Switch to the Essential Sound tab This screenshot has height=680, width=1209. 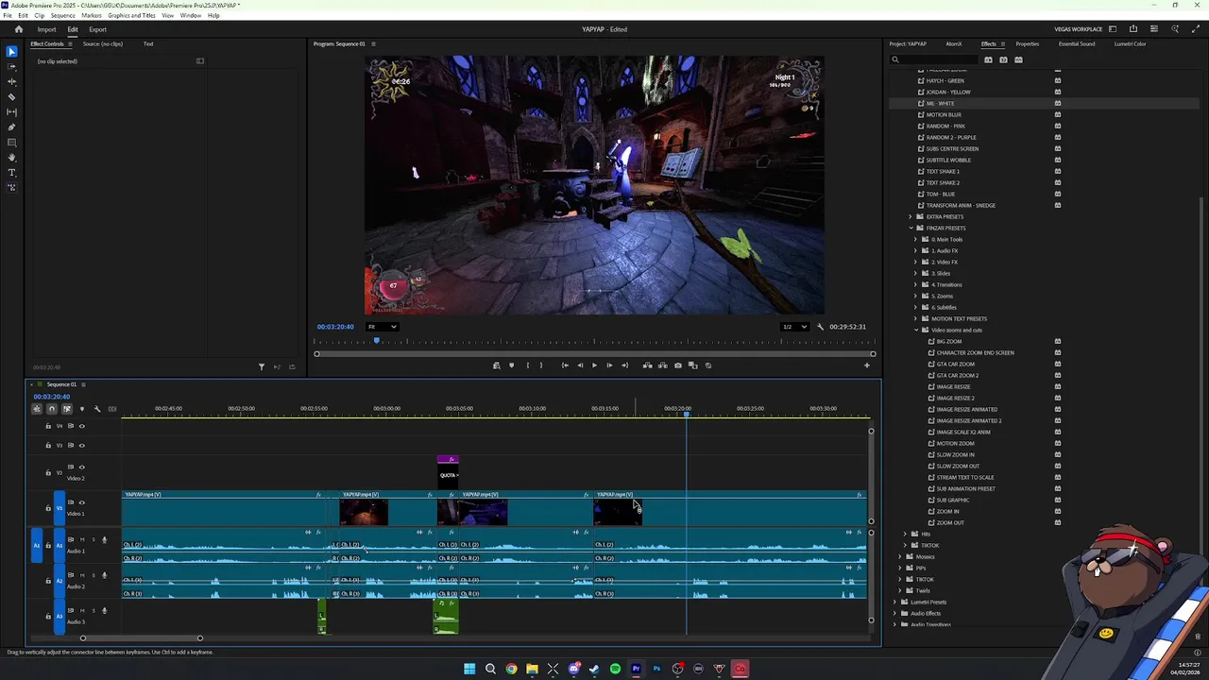[x=1077, y=43]
